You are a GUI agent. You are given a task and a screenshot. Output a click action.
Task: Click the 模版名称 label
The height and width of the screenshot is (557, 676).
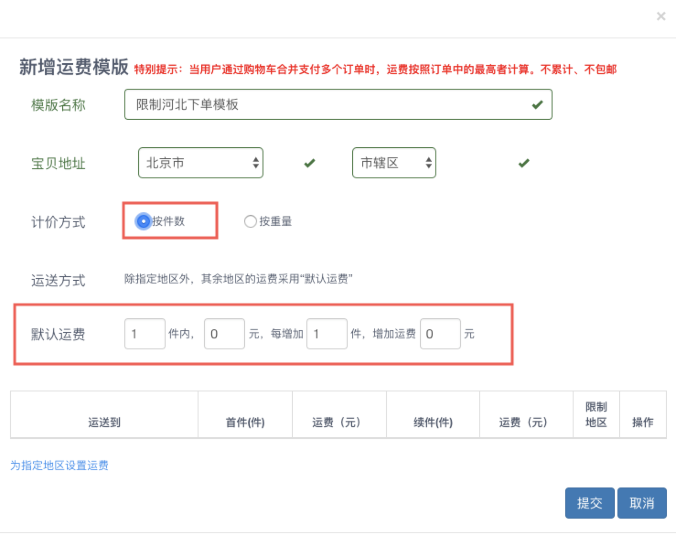click(x=58, y=105)
